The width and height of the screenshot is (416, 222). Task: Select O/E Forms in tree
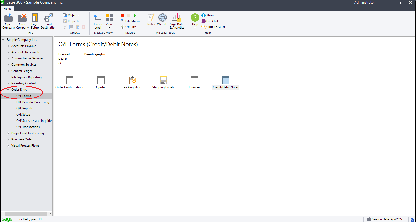click(x=24, y=96)
